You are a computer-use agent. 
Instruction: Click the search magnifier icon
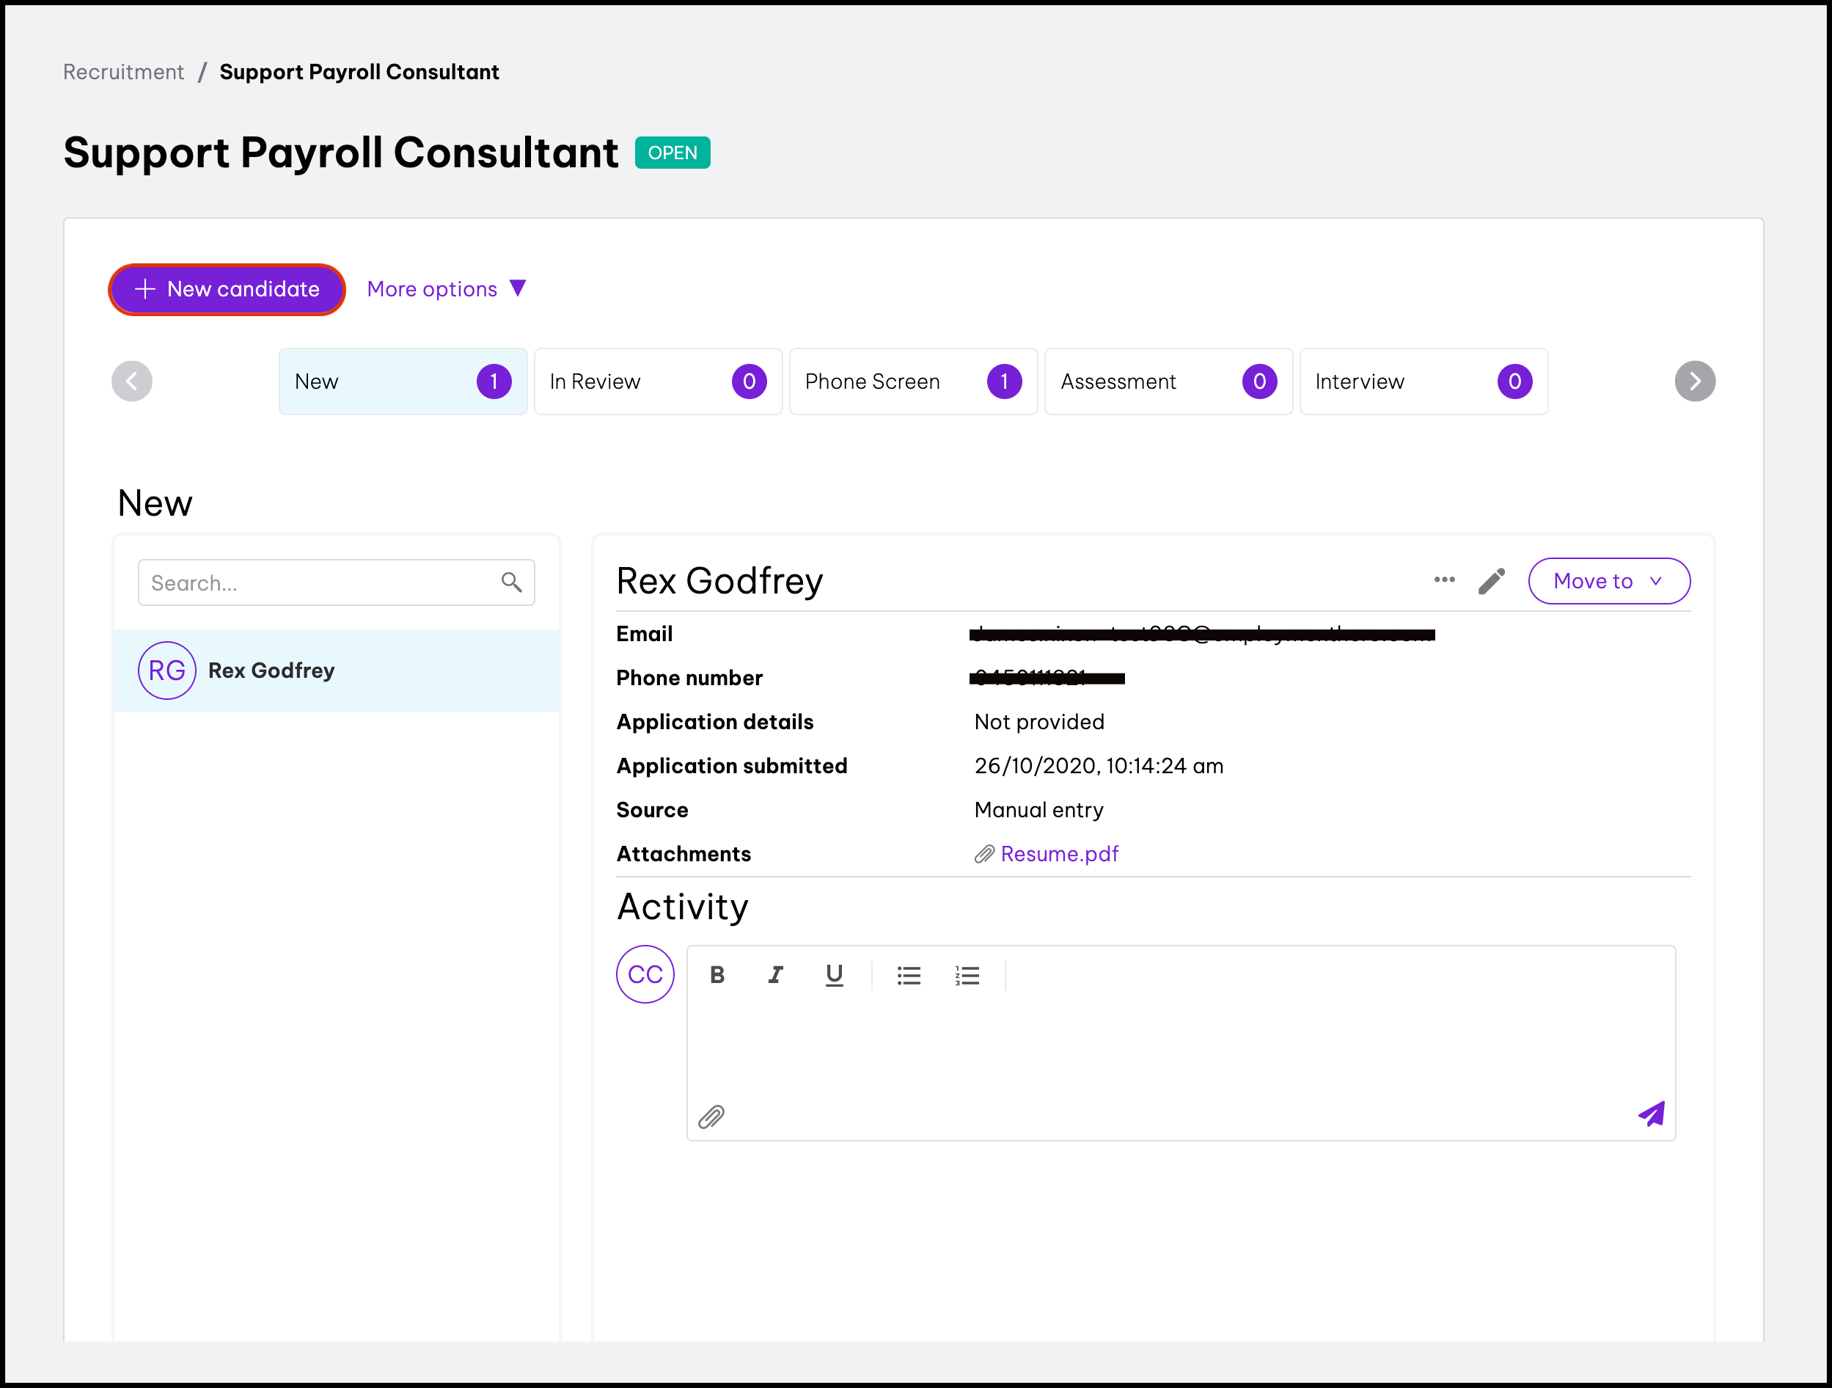click(x=512, y=582)
